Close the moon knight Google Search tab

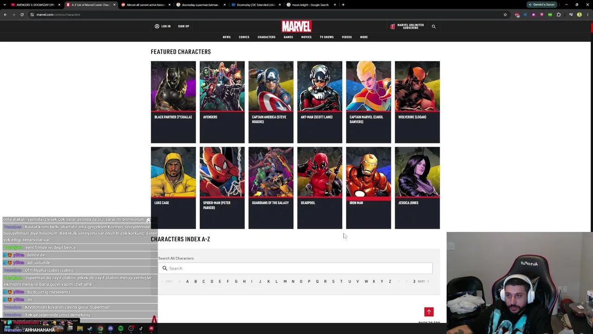point(334,5)
